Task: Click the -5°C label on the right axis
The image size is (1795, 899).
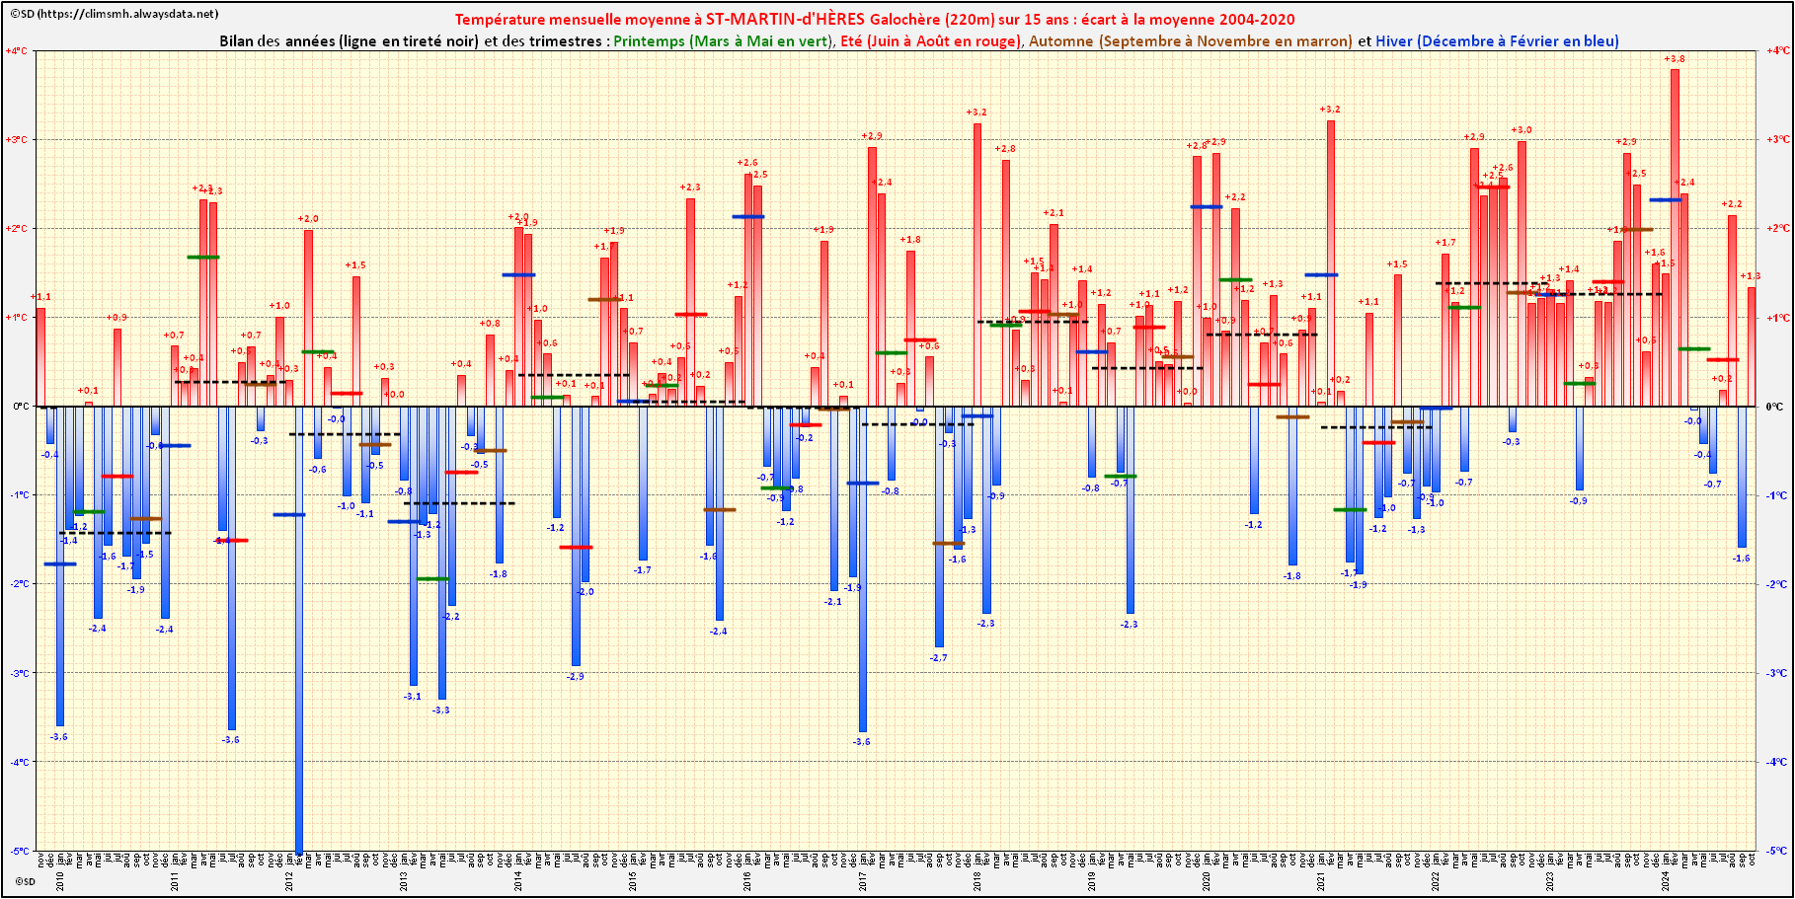Action: coord(1777,850)
